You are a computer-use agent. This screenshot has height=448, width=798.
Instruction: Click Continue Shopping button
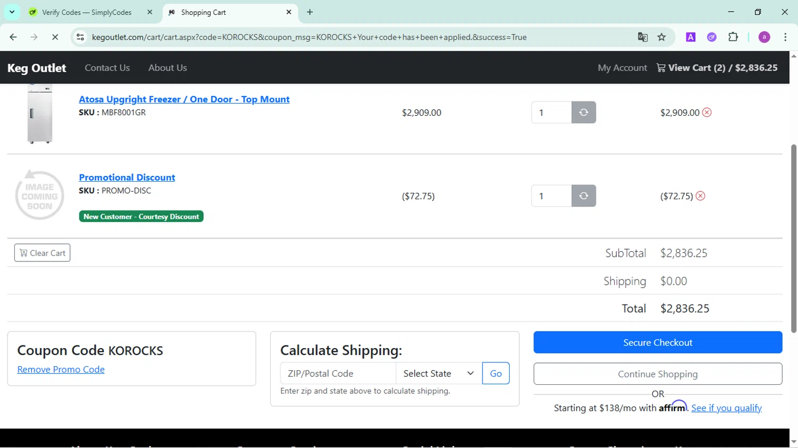click(658, 374)
